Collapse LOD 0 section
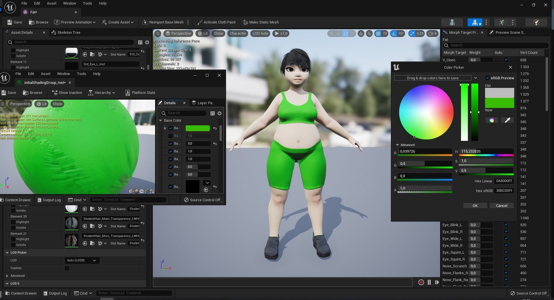The height and width of the screenshot is (300, 554). [7, 283]
